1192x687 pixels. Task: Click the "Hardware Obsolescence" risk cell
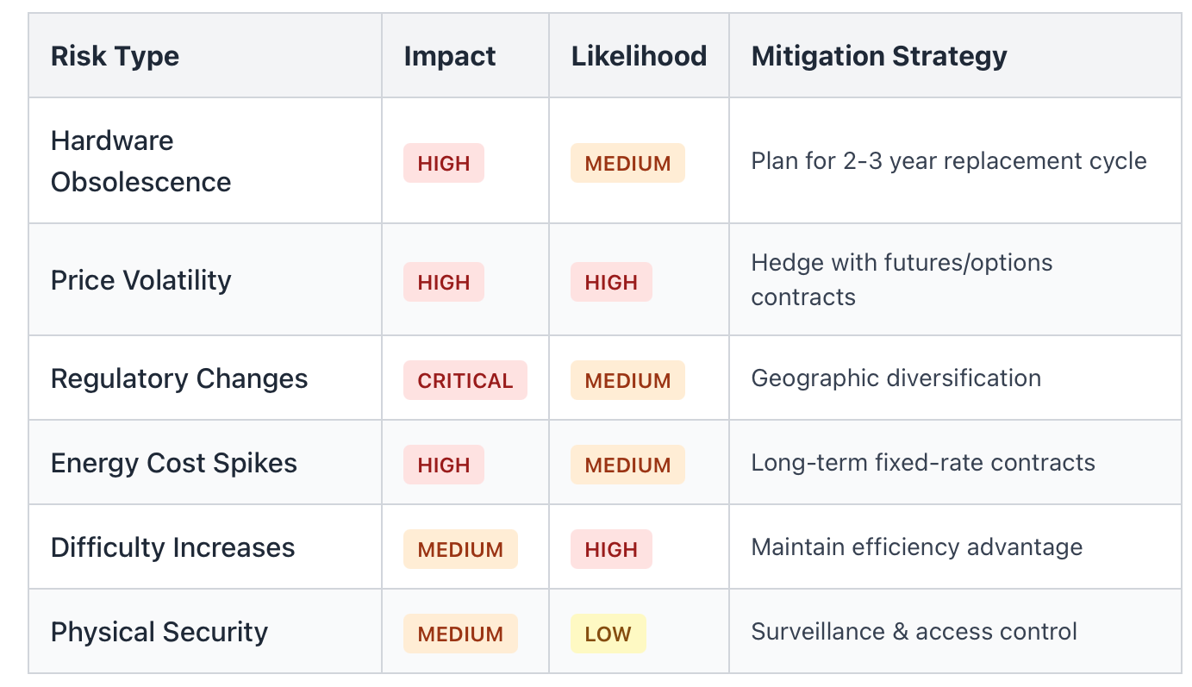(140, 161)
